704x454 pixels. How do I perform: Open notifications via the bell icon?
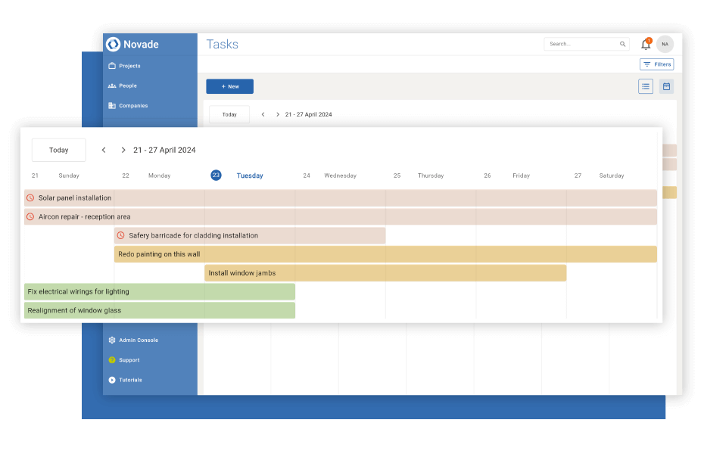[x=645, y=43]
